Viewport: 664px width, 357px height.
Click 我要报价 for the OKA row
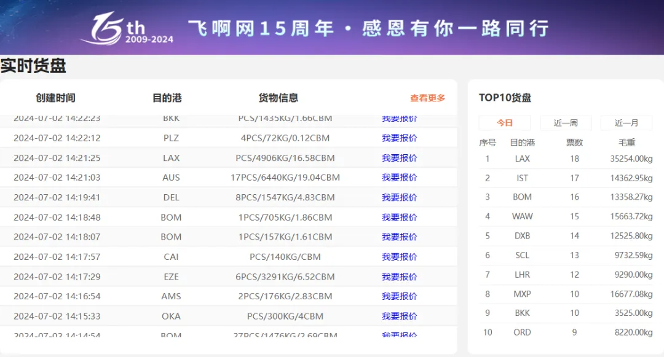point(400,316)
